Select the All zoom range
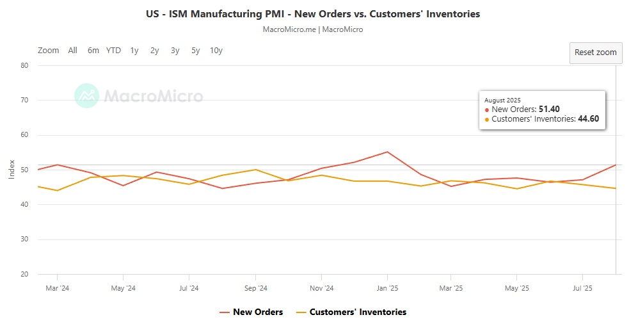 (73, 51)
